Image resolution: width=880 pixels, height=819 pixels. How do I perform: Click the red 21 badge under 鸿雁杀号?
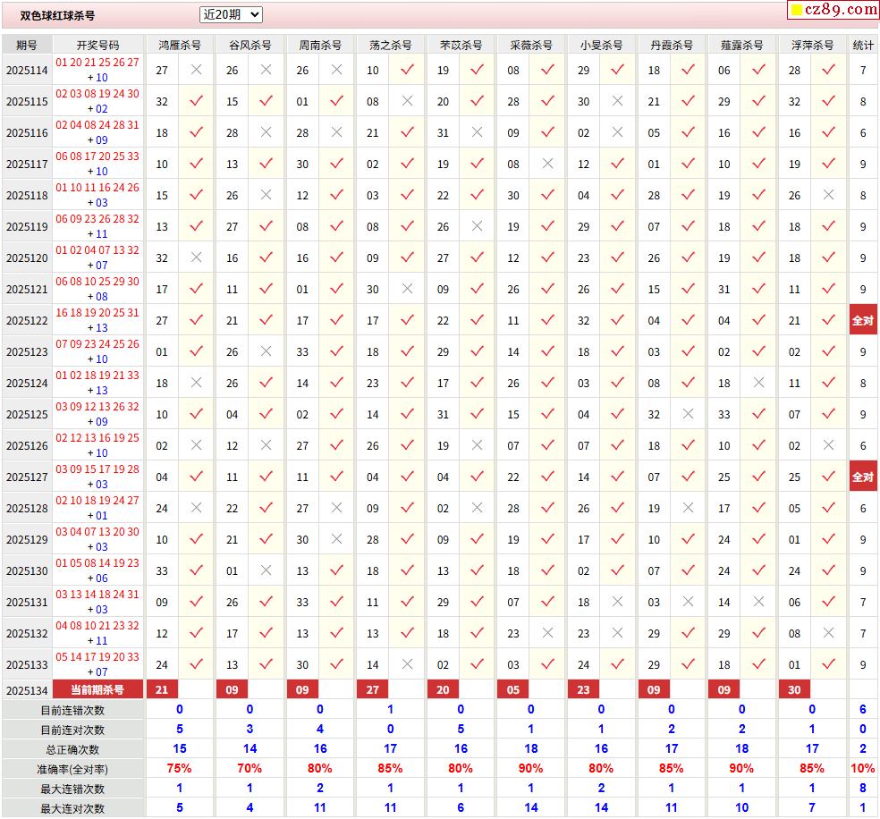(162, 689)
